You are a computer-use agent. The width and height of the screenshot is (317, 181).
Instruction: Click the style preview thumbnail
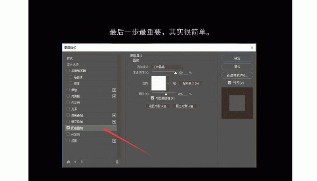point(237,103)
